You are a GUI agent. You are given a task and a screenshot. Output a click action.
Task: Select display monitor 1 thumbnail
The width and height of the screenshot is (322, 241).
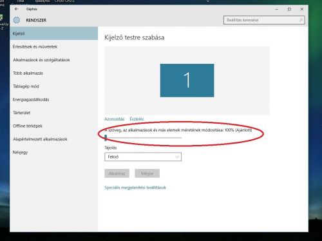pyautogui.click(x=187, y=81)
